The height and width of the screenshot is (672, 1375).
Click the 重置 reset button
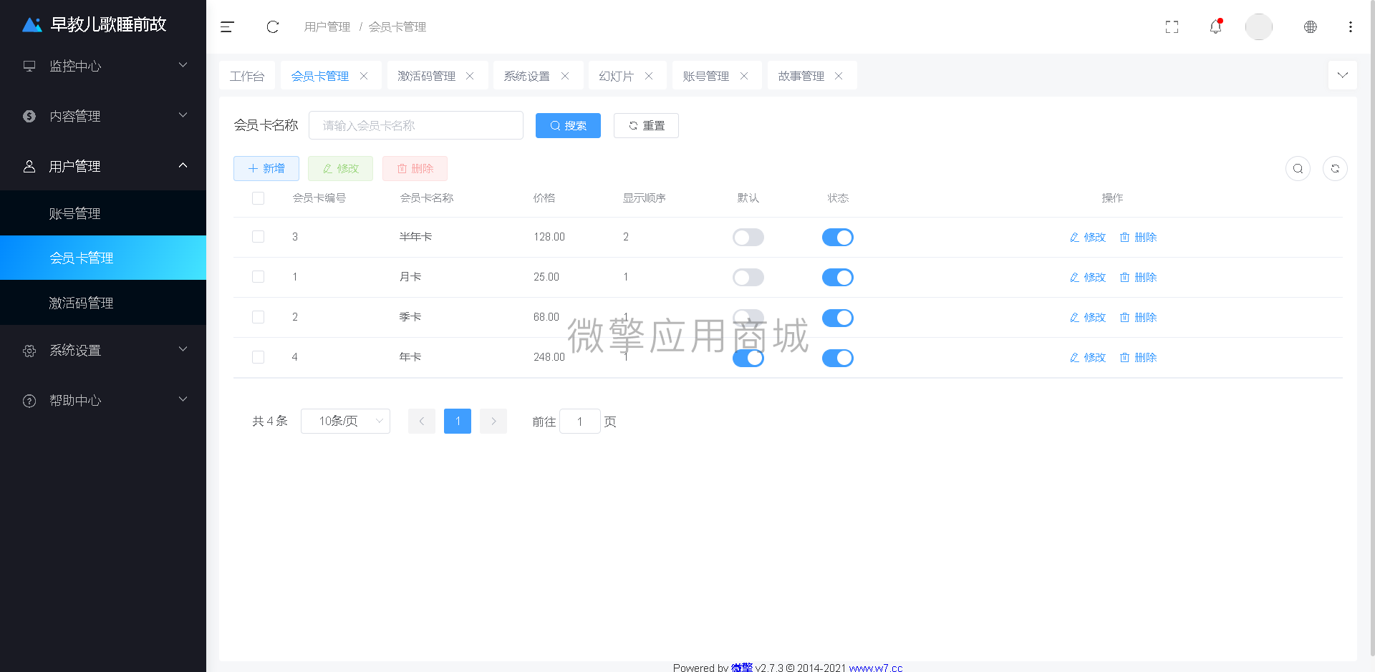[646, 126]
